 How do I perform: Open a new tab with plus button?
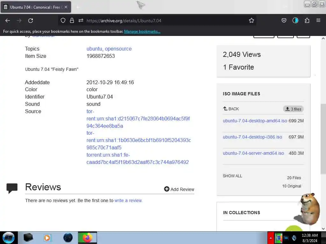coord(78,7)
